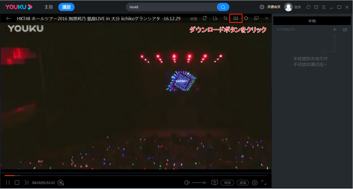
Task: Mute the volume speaker icon
Action: (187, 183)
